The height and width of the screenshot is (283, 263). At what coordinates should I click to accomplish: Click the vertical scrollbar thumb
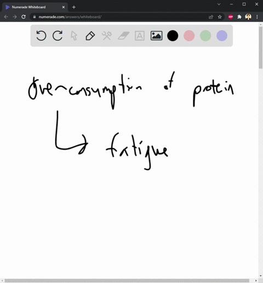(x=261, y=48)
